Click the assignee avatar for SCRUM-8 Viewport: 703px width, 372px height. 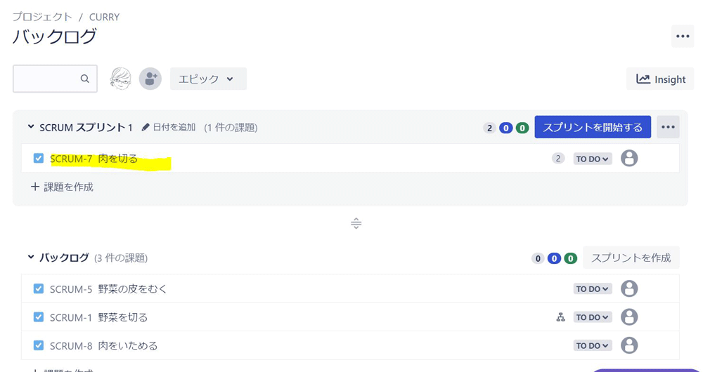click(x=629, y=345)
